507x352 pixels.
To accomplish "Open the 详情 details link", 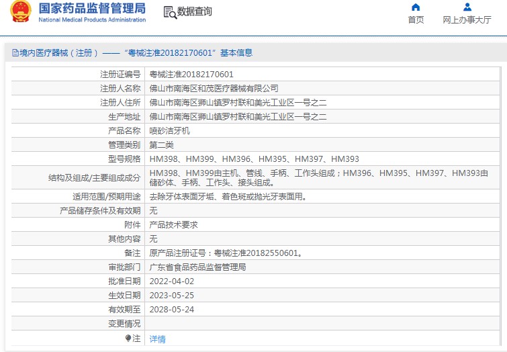I will 157,339.
